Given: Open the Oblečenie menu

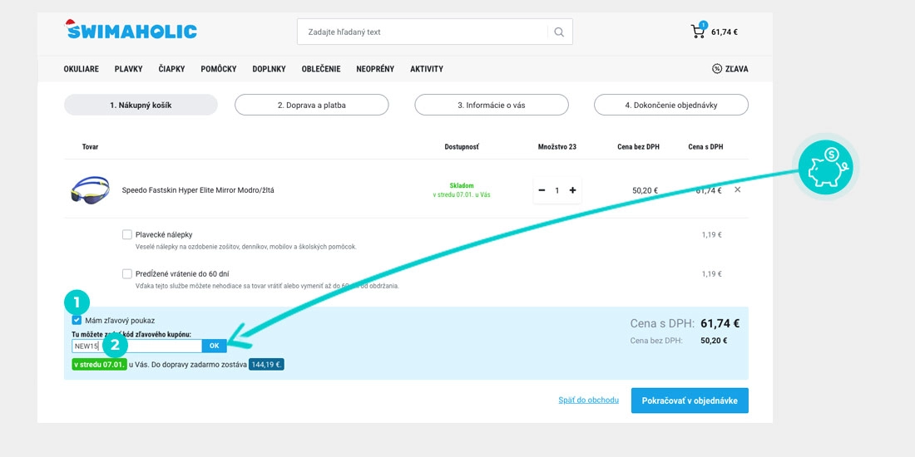Looking at the screenshot, I should (x=321, y=69).
